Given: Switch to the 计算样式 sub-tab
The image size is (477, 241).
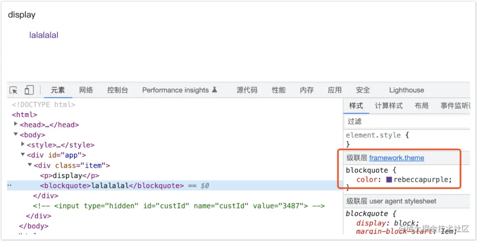Looking at the screenshot, I should [x=389, y=106].
